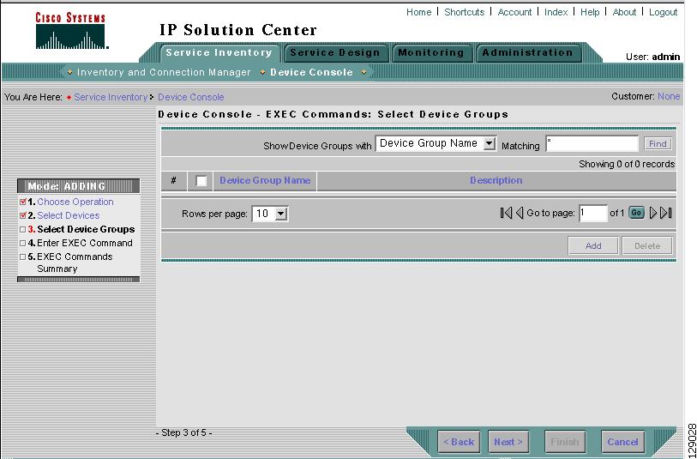Switch to the Service Inventory tab
Screen dimensions: 697x459
click(219, 53)
